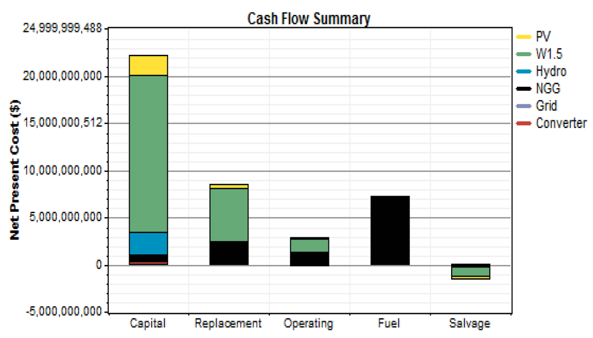The image size is (593, 338).
Task: Choose the 'Converter' legend label
Action: click(x=561, y=123)
